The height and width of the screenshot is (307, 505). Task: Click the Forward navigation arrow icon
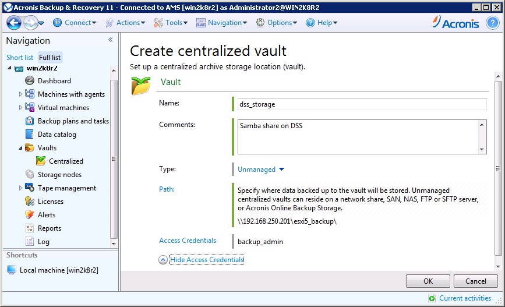[31, 23]
